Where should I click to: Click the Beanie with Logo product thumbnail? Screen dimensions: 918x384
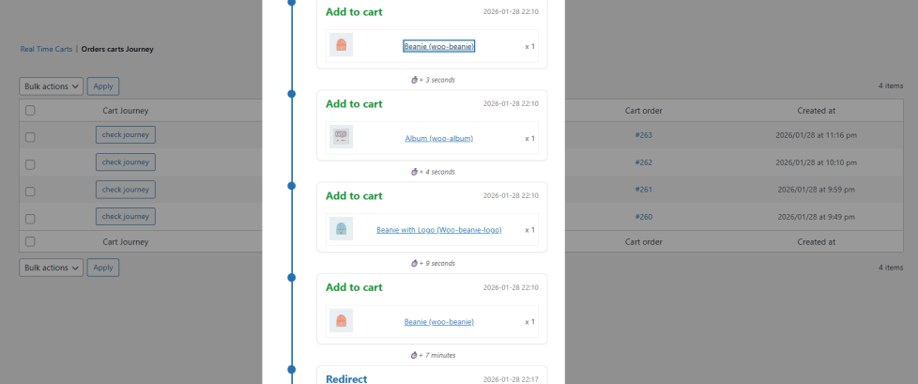341,229
